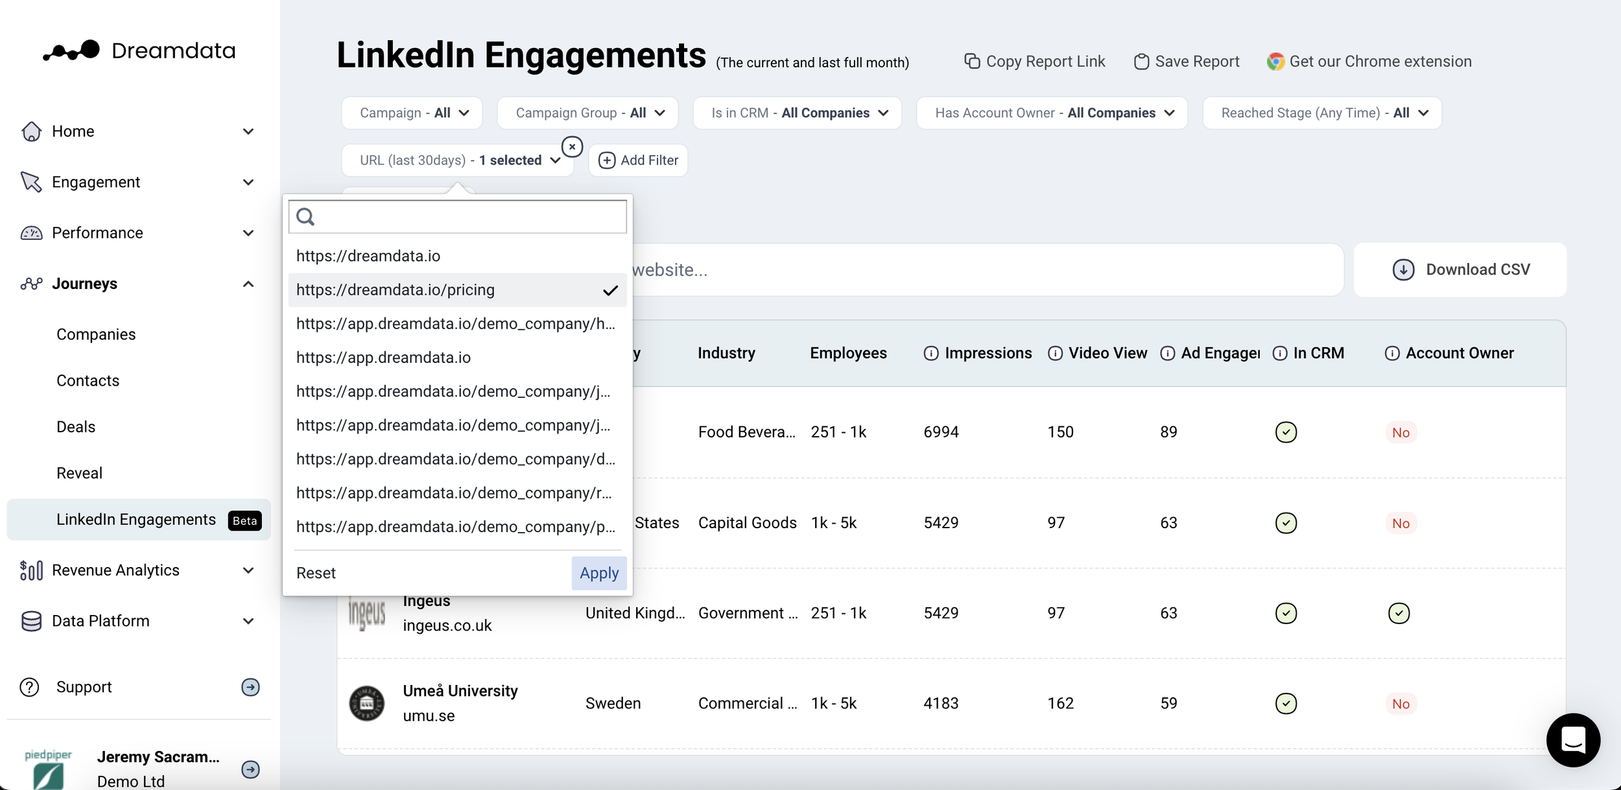This screenshot has width=1621, height=790.
Task: Open the chat support bubble
Action: coord(1572,739)
